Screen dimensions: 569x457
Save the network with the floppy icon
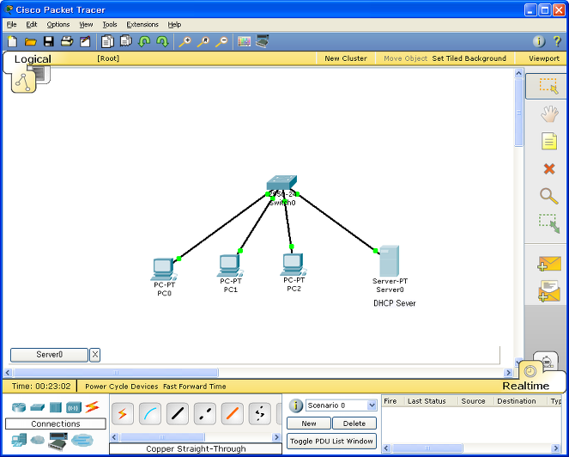(x=49, y=41)
